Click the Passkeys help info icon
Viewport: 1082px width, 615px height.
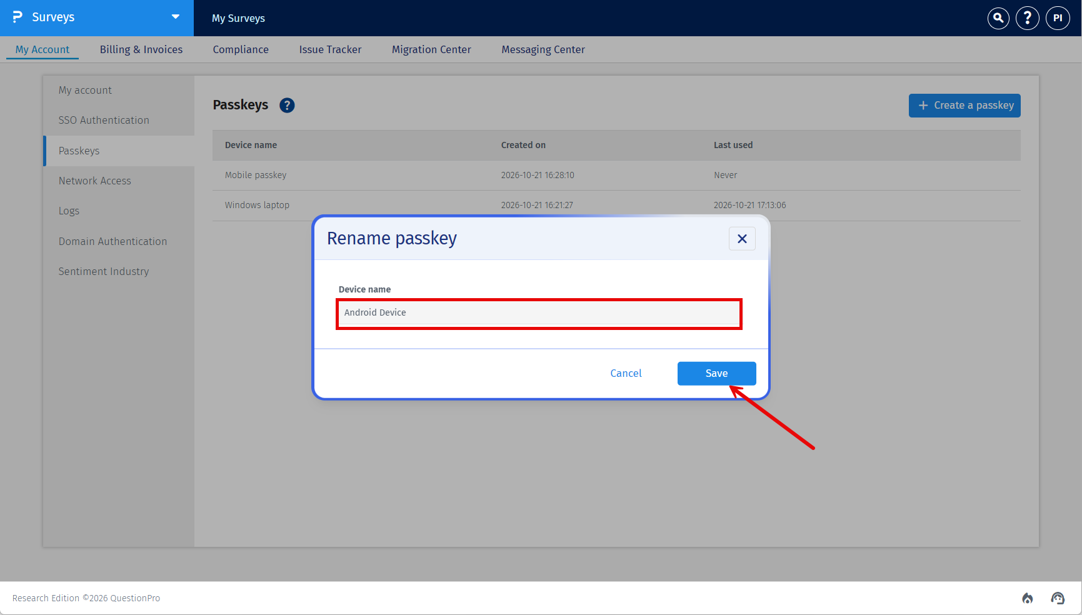coord(287,106)
